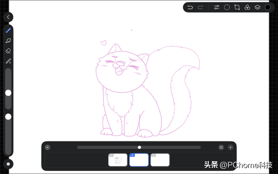The width and height of the screenshot is (278, 174).
Task: Open the brush settings pencil icon
Action: tap(8, 61)
